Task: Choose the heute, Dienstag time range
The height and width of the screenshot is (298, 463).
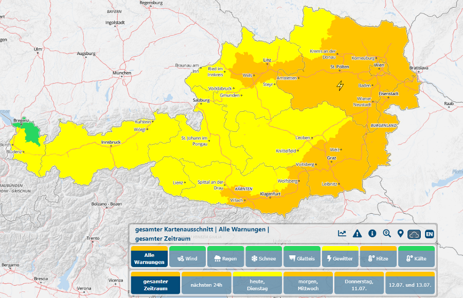Action: [x=256, y=284]
